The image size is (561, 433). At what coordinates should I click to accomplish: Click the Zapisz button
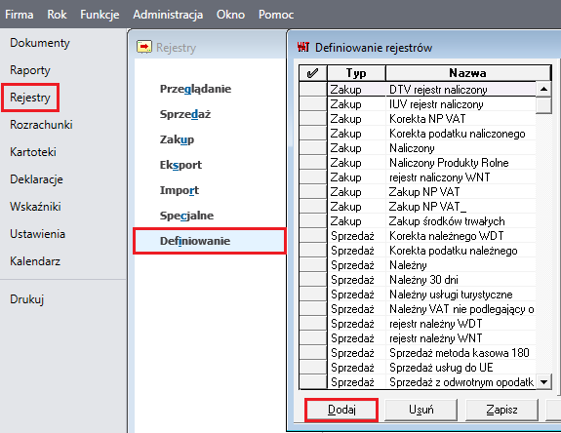point(501,410)
